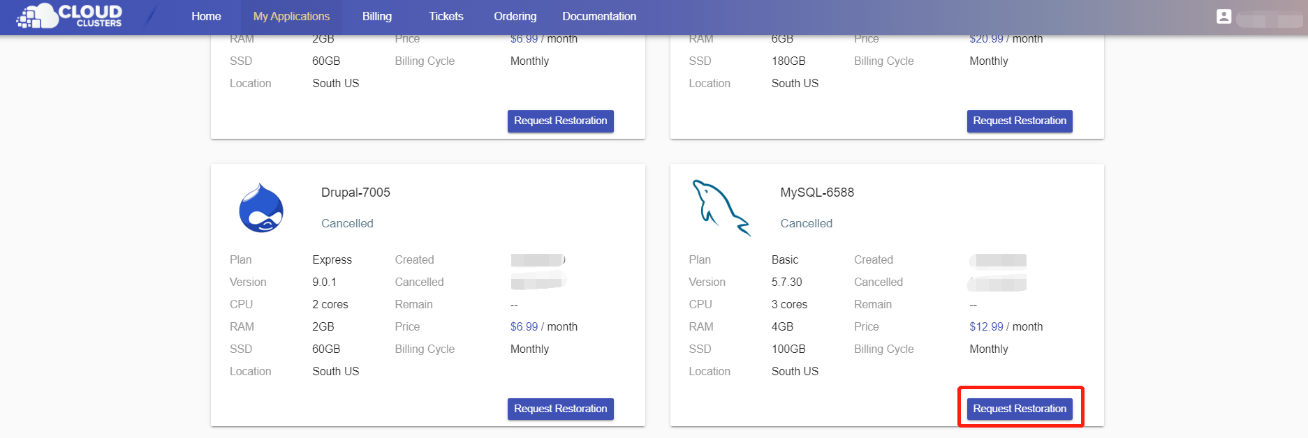Click Cancelled status under Drupal-7005
The image size is (1308, 438).
pyautogui.click(x=347, y=223)
